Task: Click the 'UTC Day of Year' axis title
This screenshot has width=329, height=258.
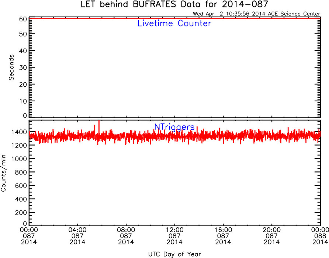Action: [x=174, y=254]
